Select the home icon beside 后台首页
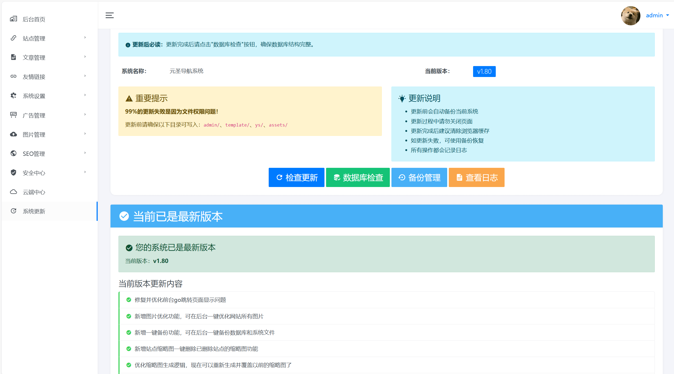Screen dimensions: 674x374 tap(14, 19)
